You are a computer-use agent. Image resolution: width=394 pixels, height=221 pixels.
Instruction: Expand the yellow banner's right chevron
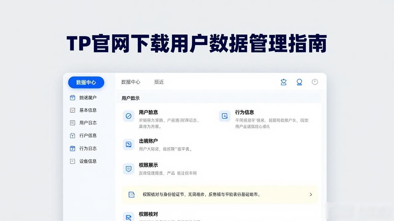tap(311, 194)
